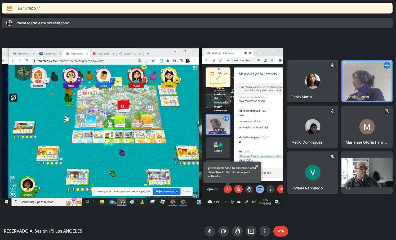This screenshot has height=240, width=396.
Task: Close the microphone-muted tooltip in shared Meet window
Action: pos(256,166)
